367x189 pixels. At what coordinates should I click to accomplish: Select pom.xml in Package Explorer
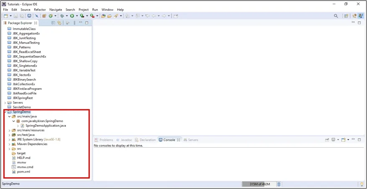click(24, 172)
